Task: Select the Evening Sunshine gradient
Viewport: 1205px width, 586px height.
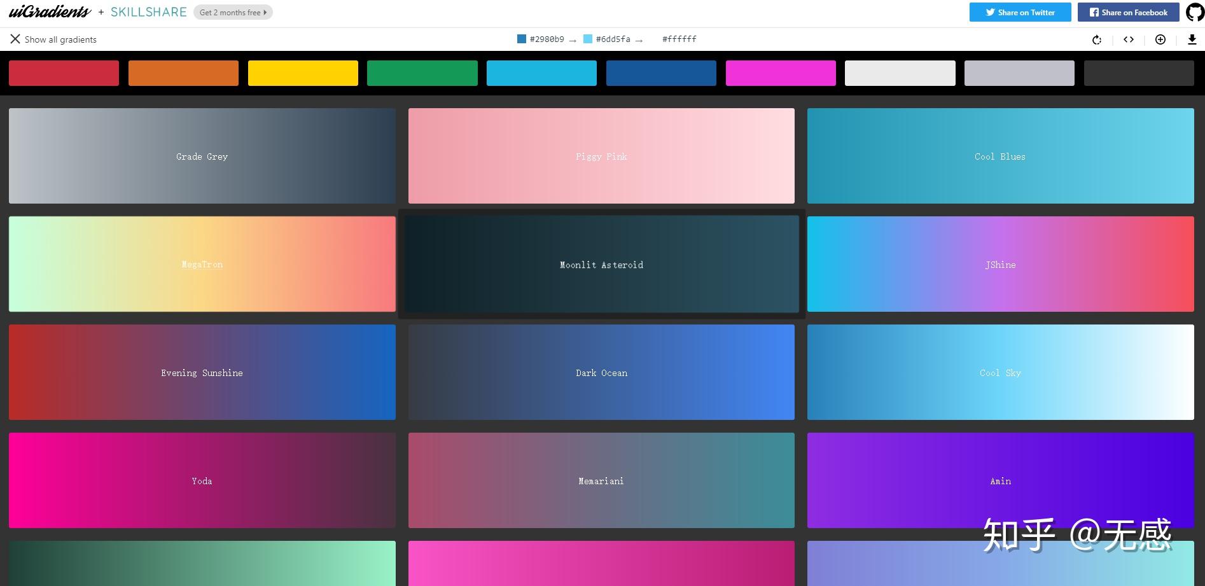Action: (202, 372)
